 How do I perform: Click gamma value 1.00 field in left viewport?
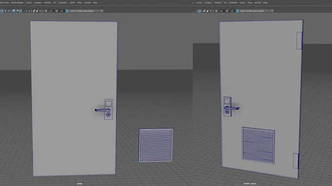click(x=62, y=11)
